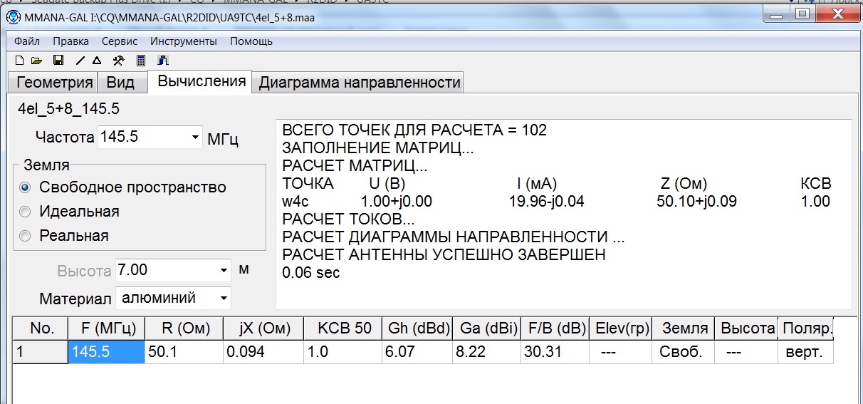Click the New file icon
Image resolution: width=863 pixels, height=404 pixels.
point(19,61)
